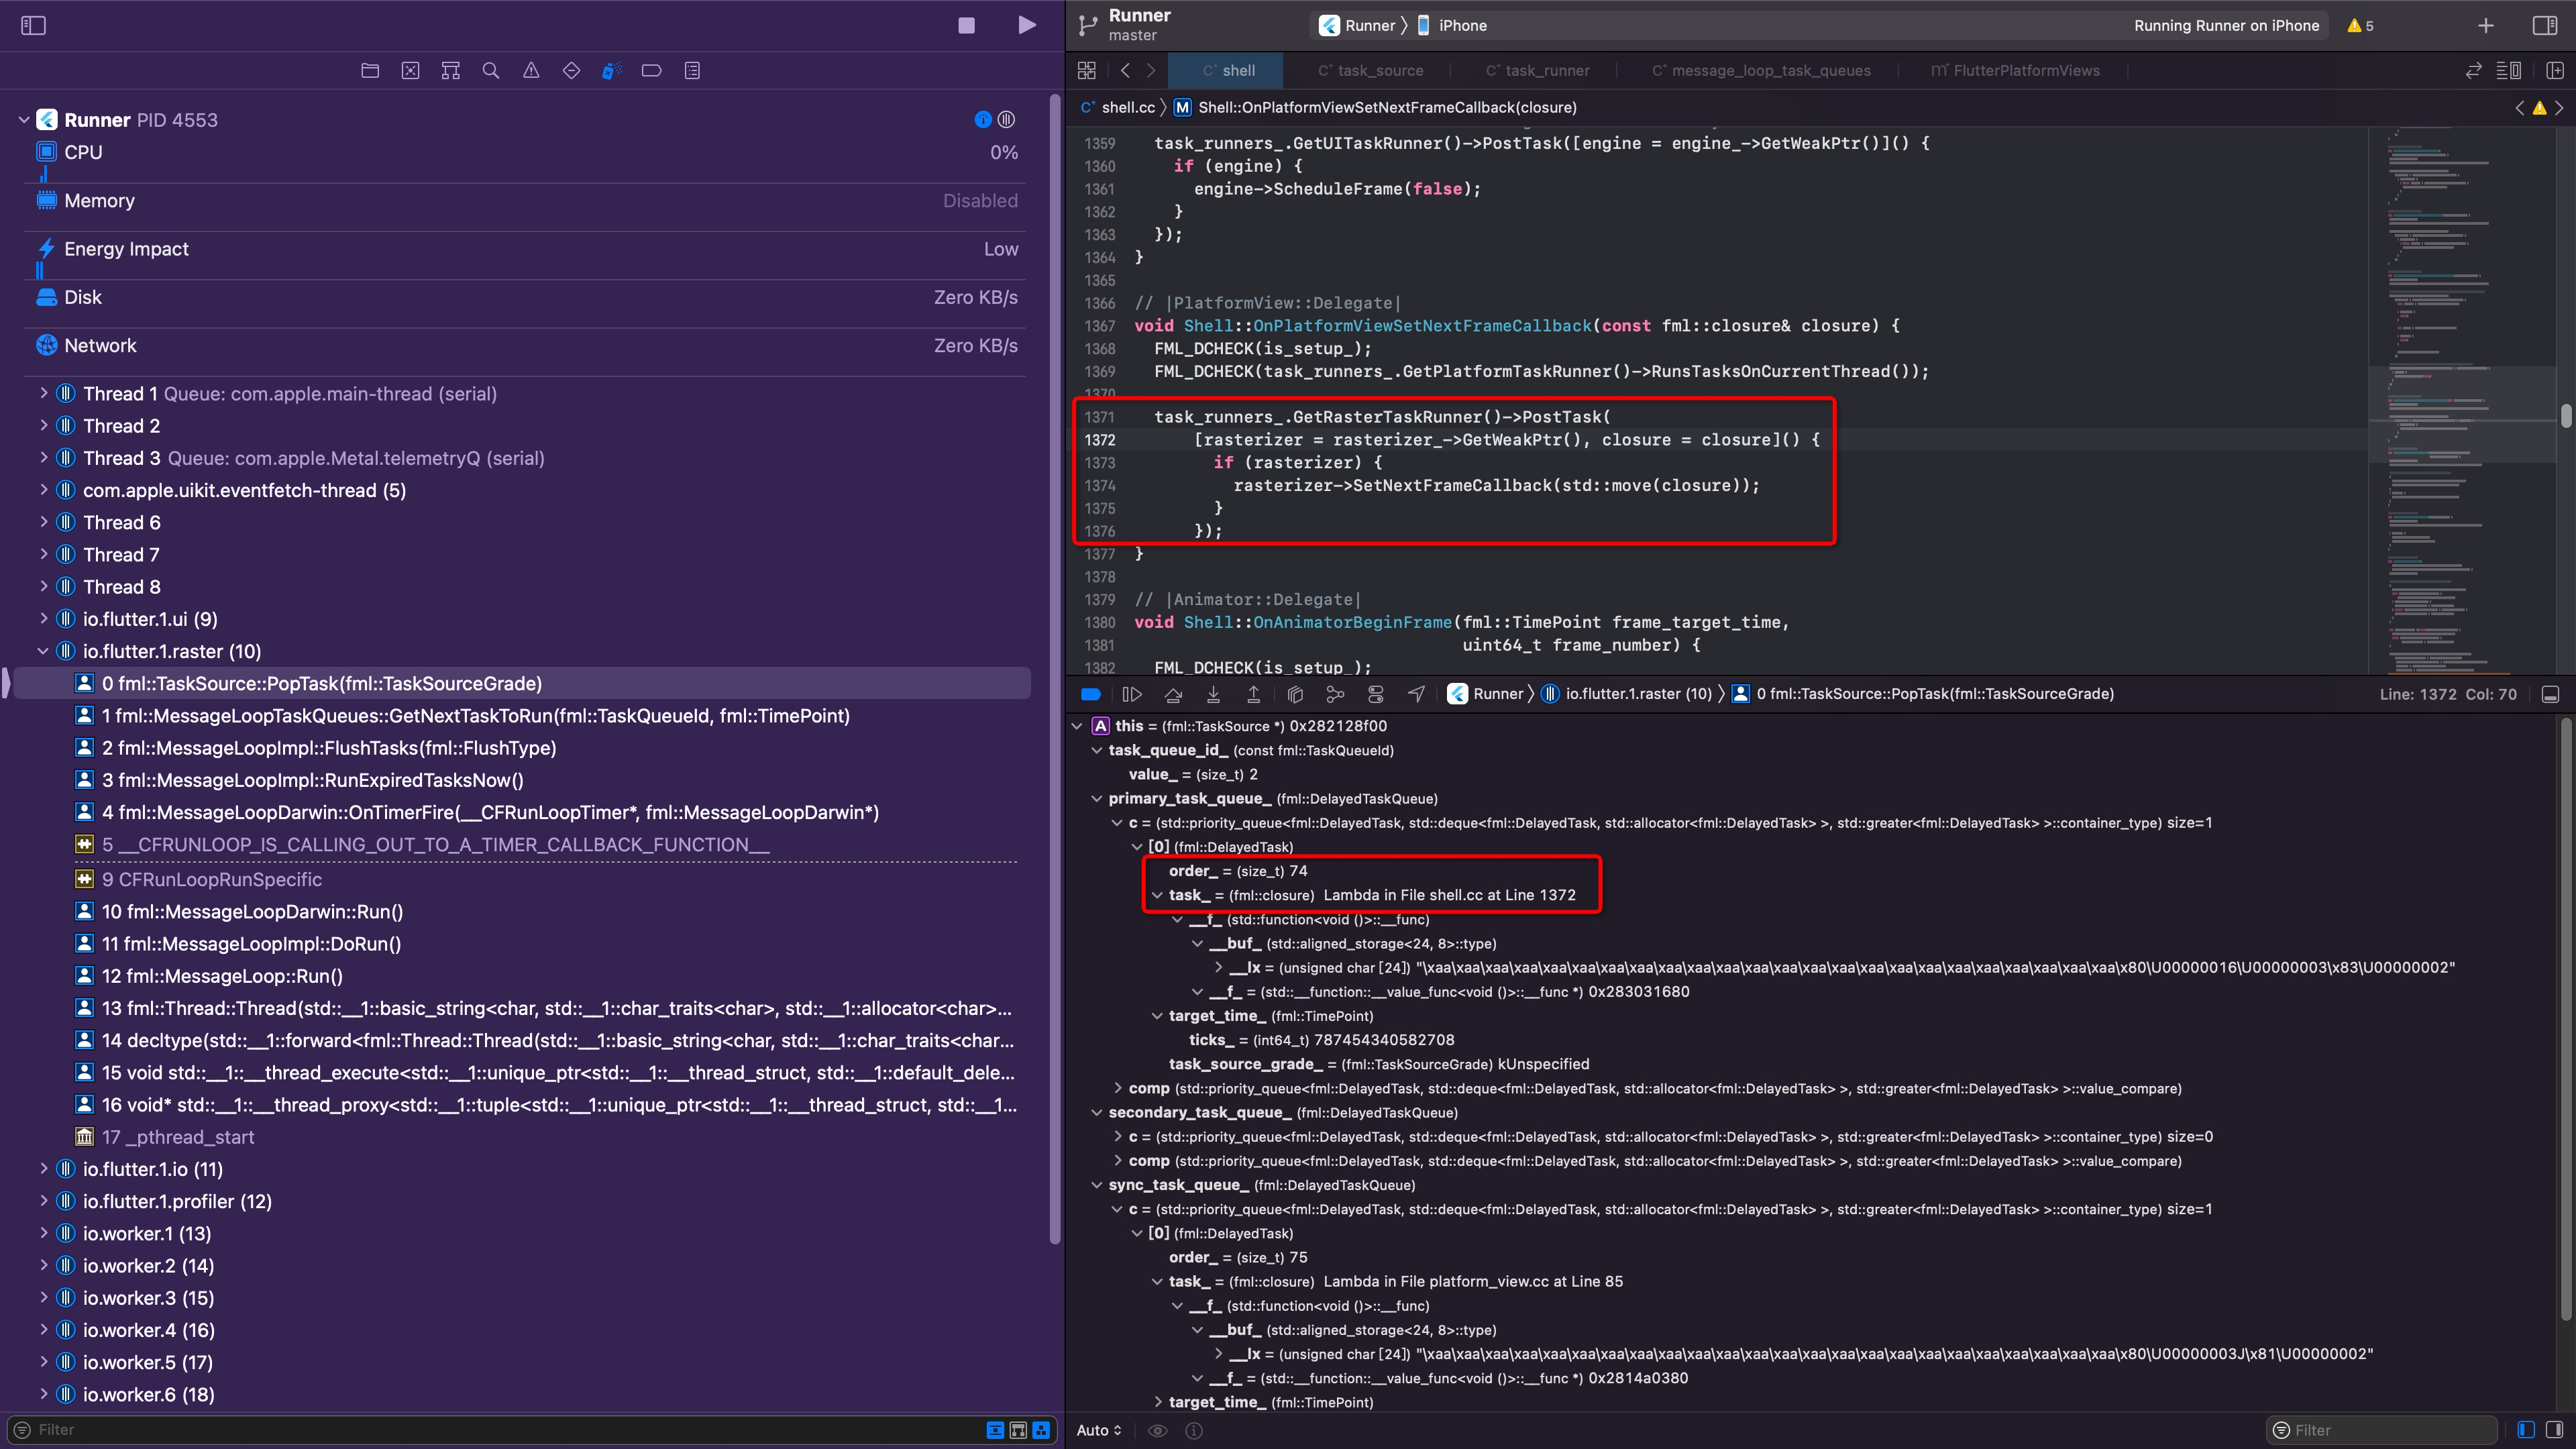This screenshot has height=1449, width=2576.
Task: Click Continue/pause execution button
Action: [x=1132, y=694]
